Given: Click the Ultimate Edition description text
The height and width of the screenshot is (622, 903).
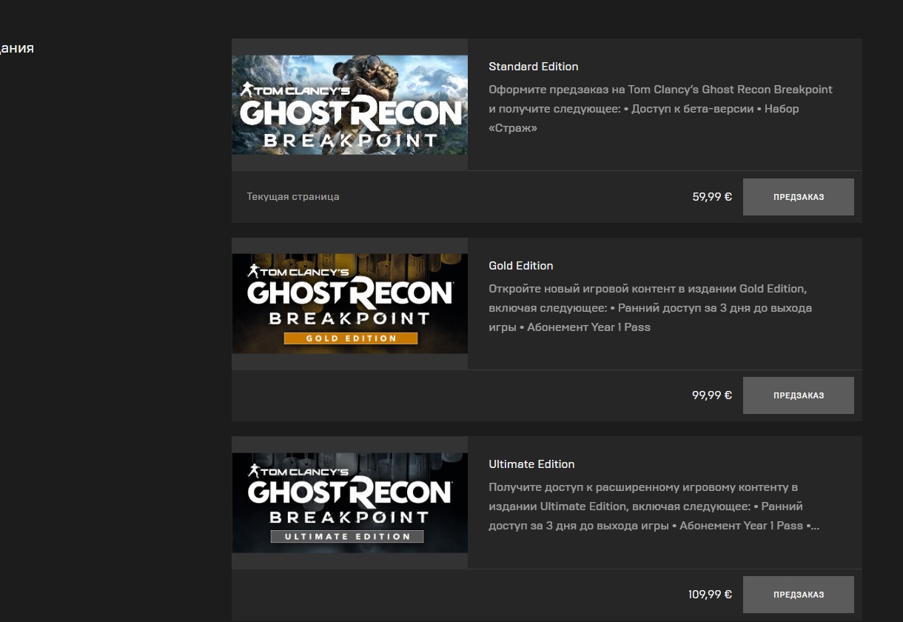Looking at the screenshot, I should 654,506.
